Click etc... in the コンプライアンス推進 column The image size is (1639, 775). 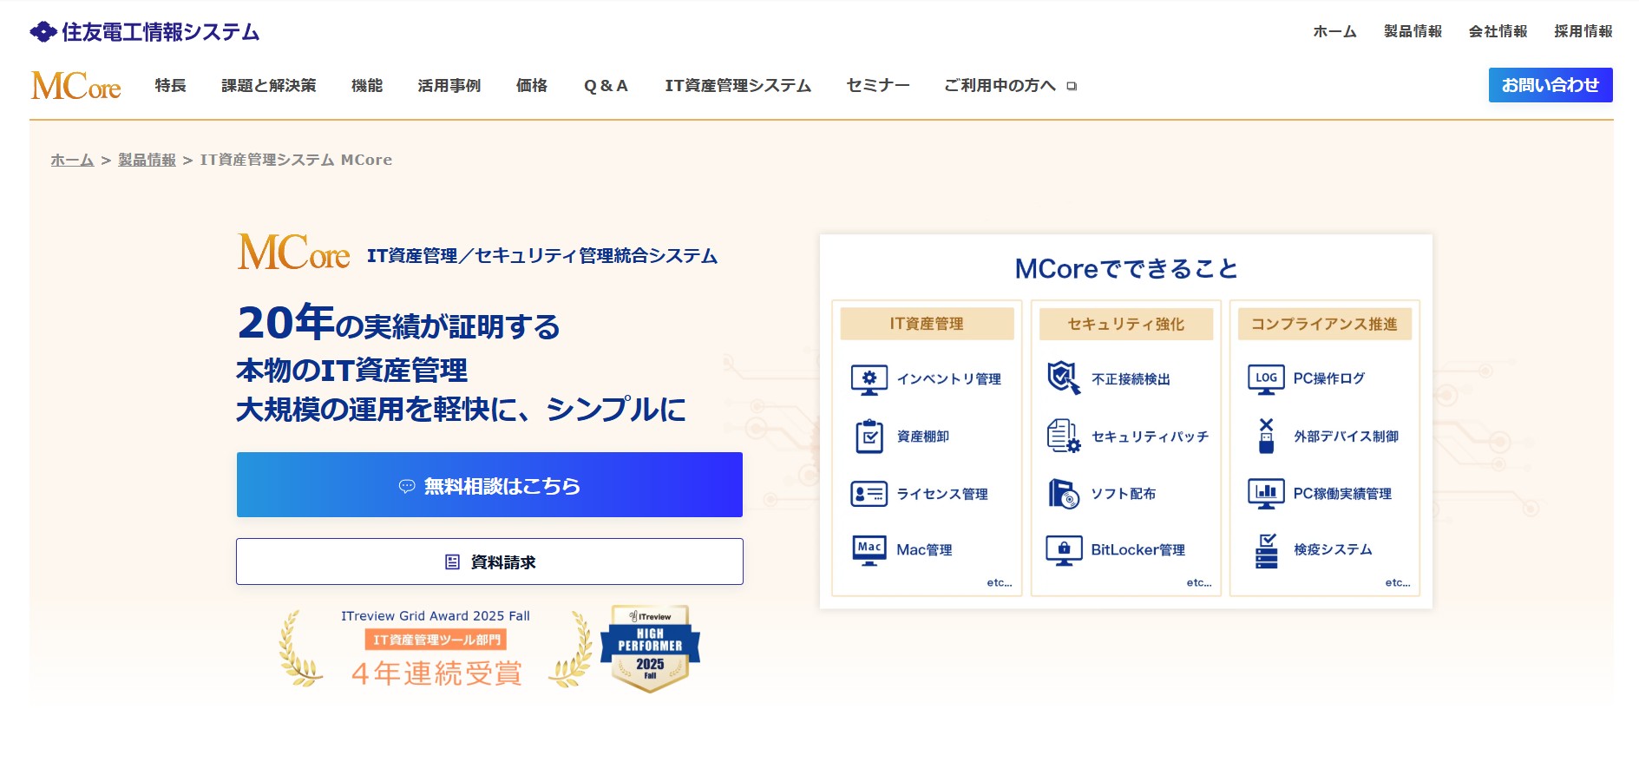[x=1398, y=583]
